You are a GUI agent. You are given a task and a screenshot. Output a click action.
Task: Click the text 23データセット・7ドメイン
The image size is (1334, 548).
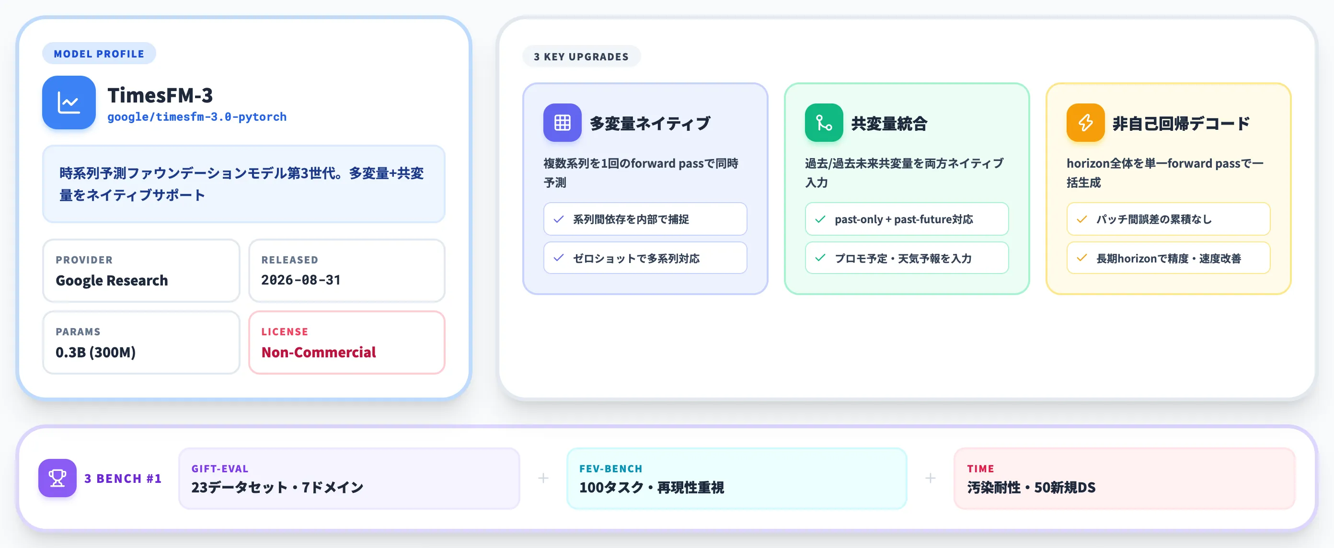(x=277, y=488)
